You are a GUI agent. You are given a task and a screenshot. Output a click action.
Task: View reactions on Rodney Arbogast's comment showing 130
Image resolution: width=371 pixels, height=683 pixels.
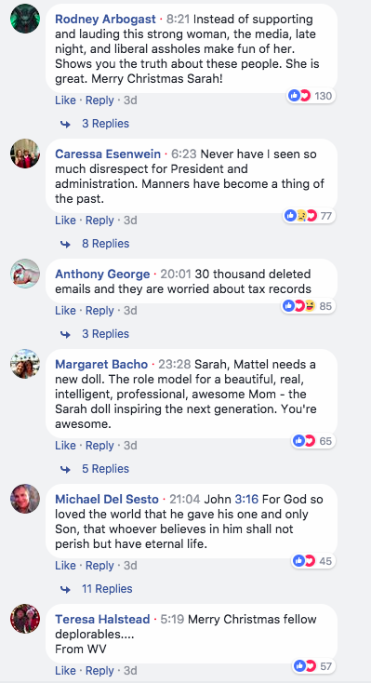point(311,96)
